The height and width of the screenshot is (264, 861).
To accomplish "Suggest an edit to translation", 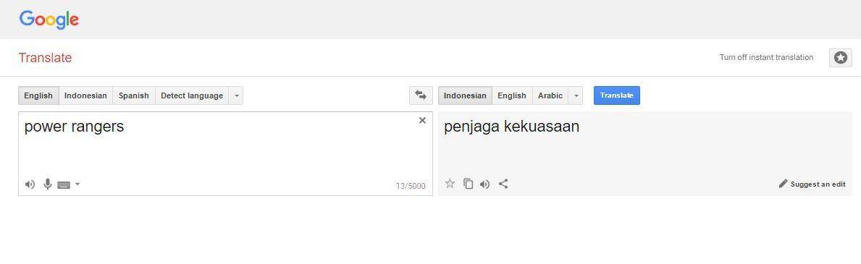I will tap(812, 184).
